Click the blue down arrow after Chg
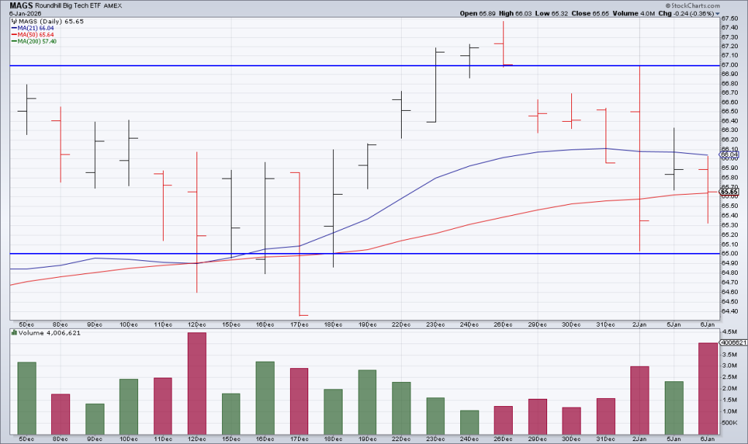This screenshot has width=748, height=444. point(737,13)
